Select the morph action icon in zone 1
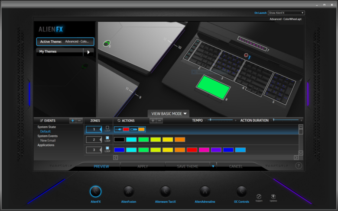This screenshot has height=211, width=338. tap(118, 129)
